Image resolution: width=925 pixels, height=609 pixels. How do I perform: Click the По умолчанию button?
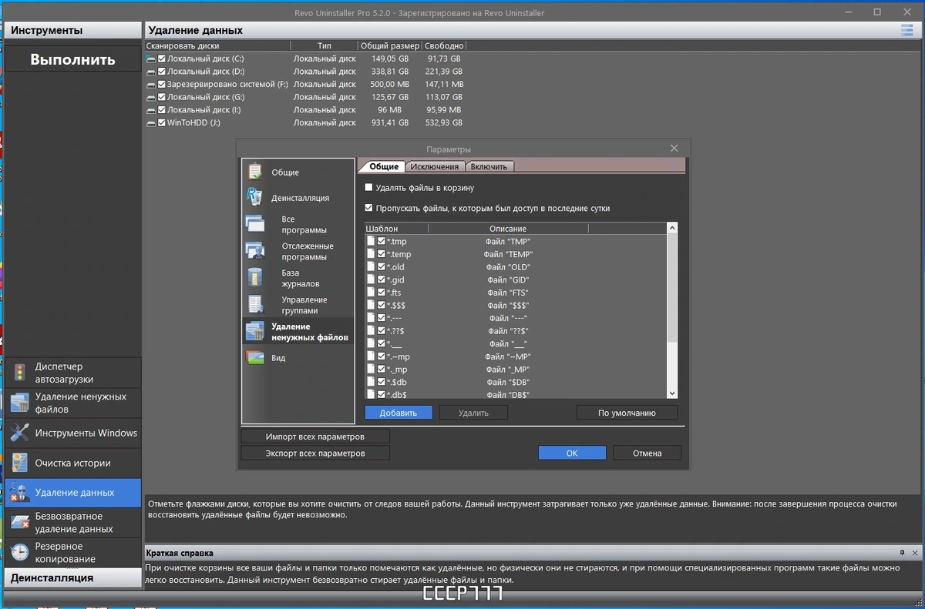click(x=627, y=413)
